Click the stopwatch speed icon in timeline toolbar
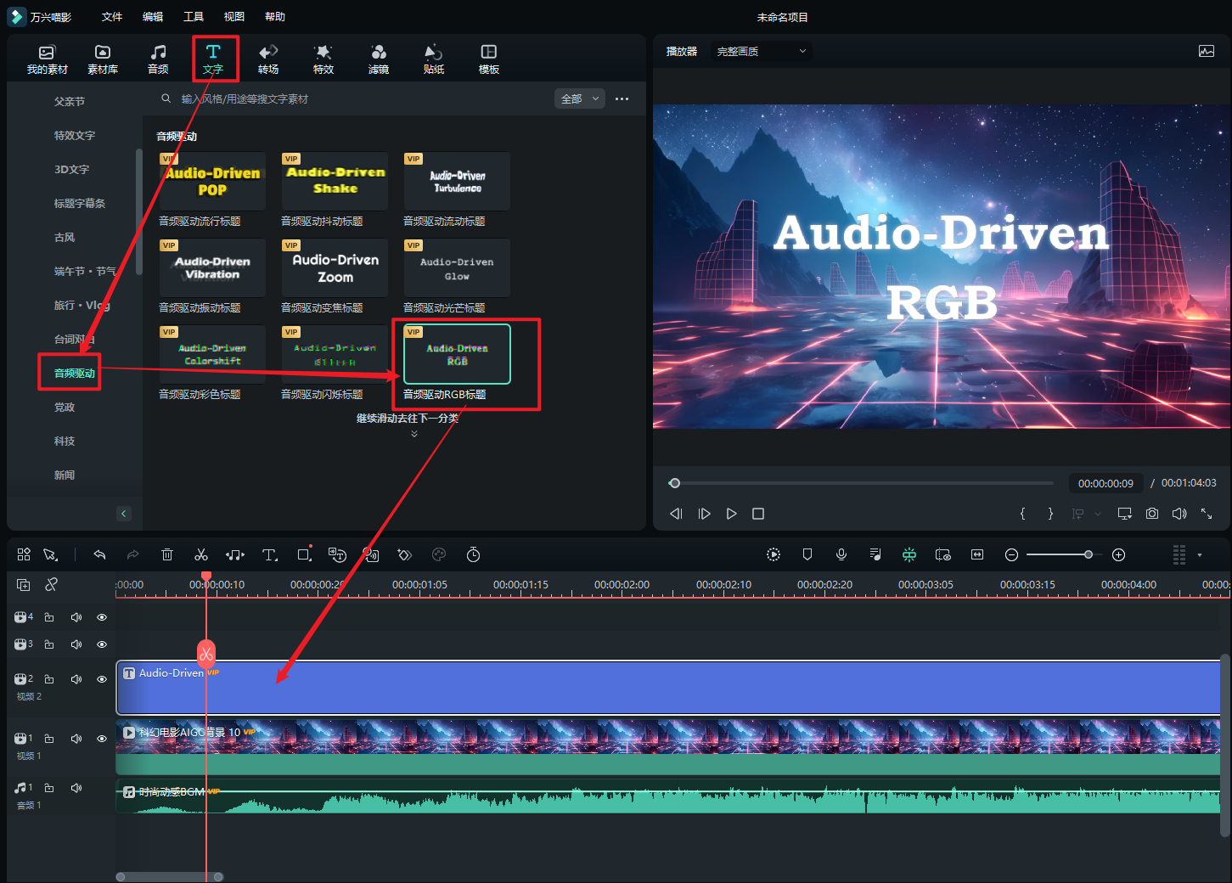 tap(474, 555)
